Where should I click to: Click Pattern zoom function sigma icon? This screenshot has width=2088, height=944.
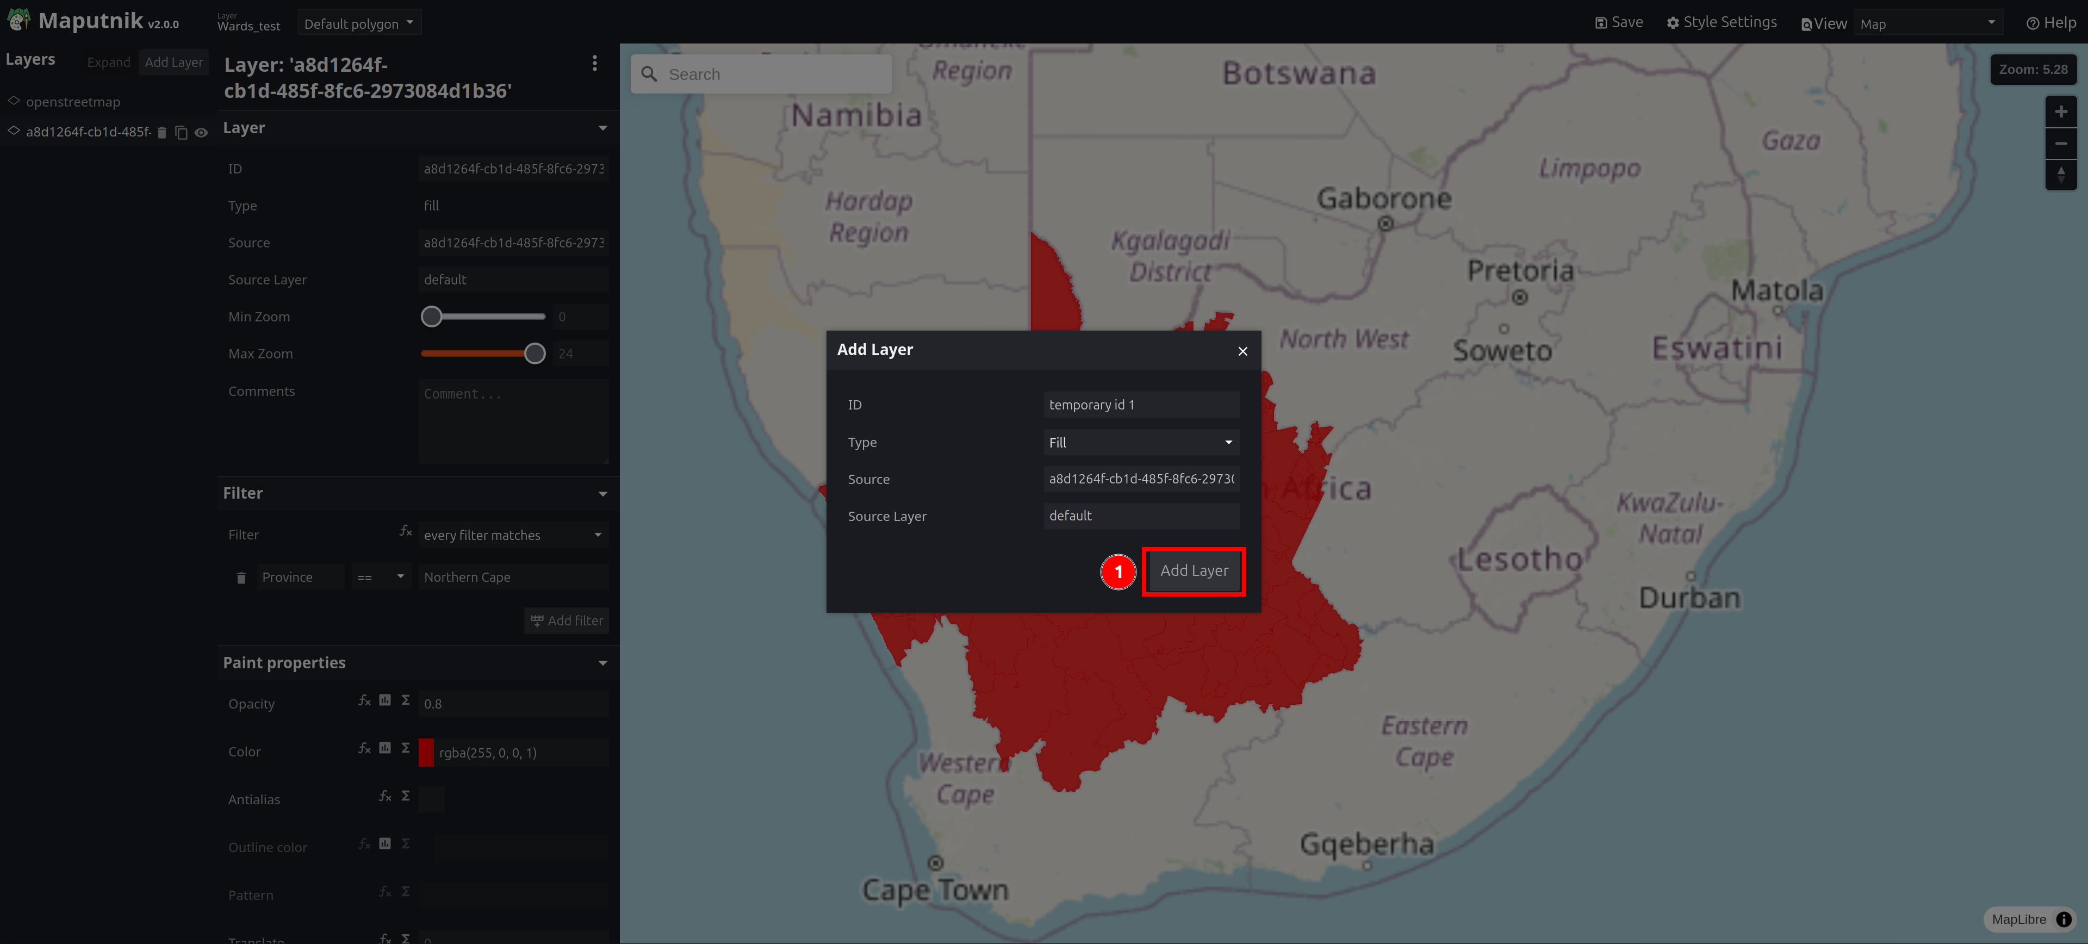pyautogui.click(x=405, y=891)
